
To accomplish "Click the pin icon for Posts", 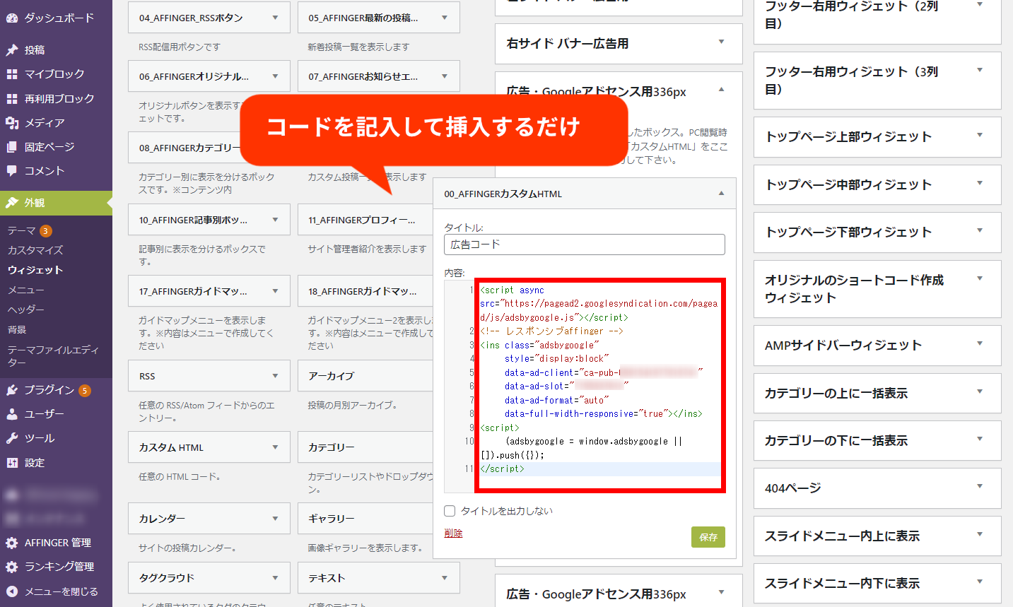I will pyautogui.click(x=12, y=50).
